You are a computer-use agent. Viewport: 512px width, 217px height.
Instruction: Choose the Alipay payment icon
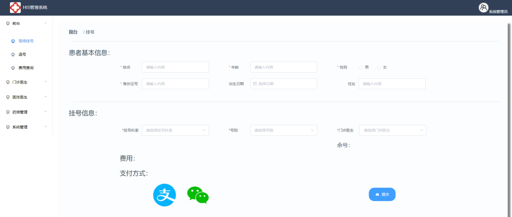point(164,195)
